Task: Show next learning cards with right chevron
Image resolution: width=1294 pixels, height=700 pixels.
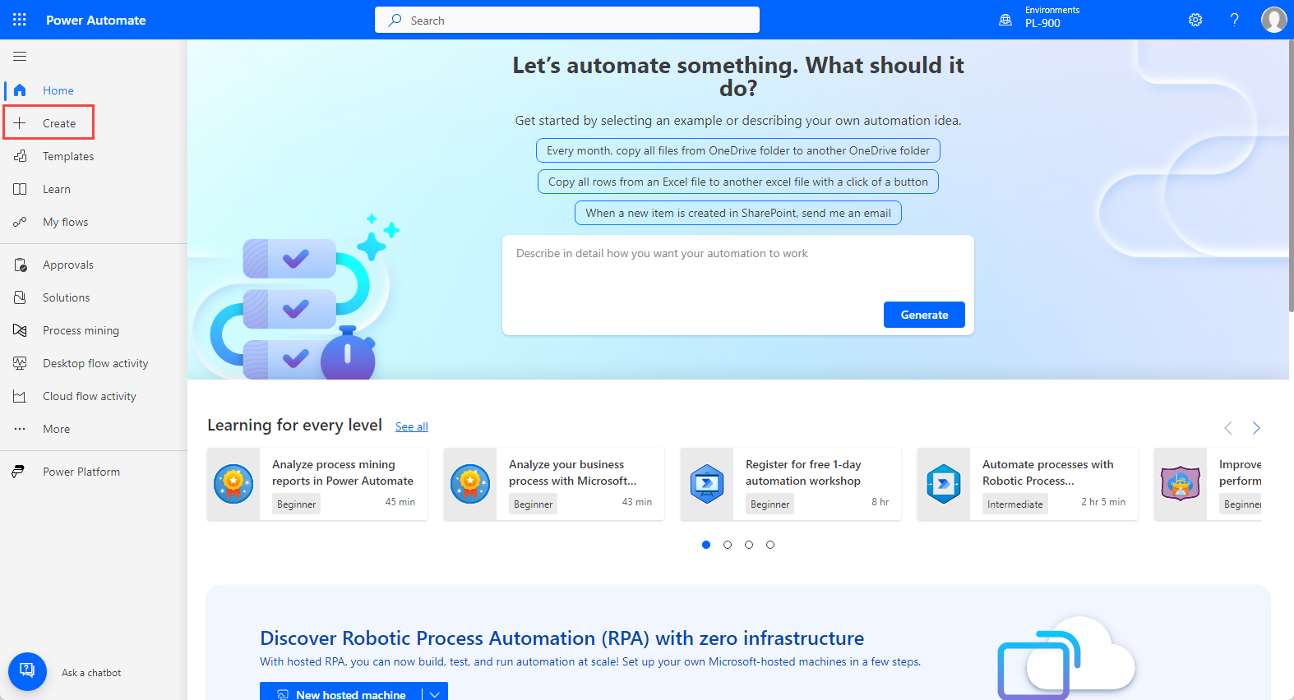Action: point(1256,428)
